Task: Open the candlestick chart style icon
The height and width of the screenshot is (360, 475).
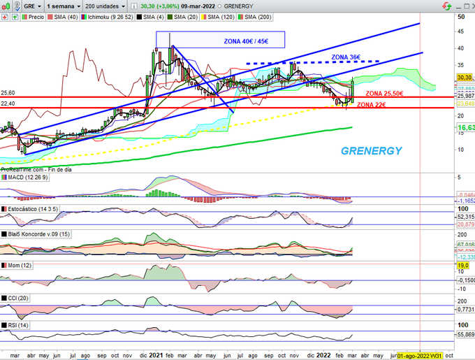Action: [x=6, y=6]
